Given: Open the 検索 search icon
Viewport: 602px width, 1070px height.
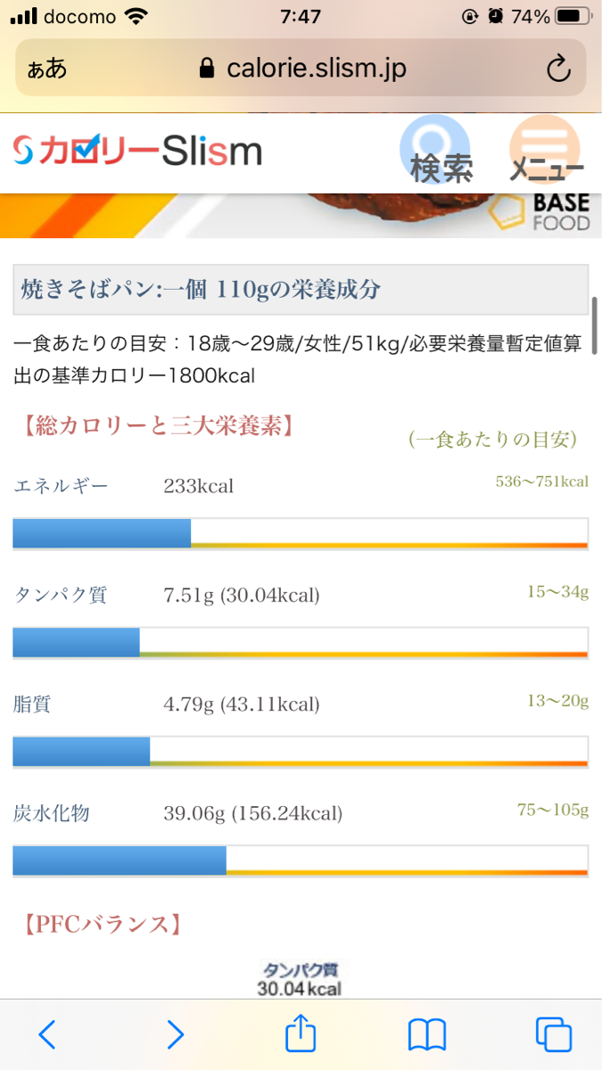Looking at the screenshot, I should 438,152.
